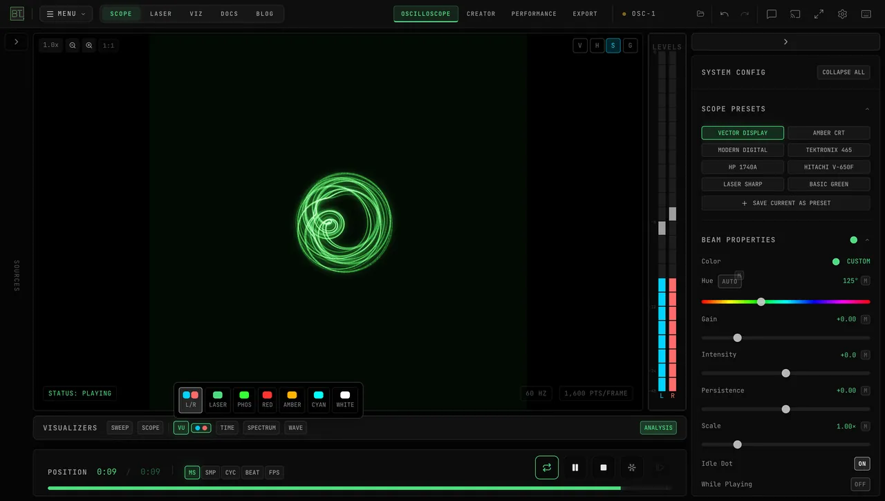Toggle the H display mode button
The width and height of the screenshot is (885, 501).
pyautogui.click(x=597, y=46)
